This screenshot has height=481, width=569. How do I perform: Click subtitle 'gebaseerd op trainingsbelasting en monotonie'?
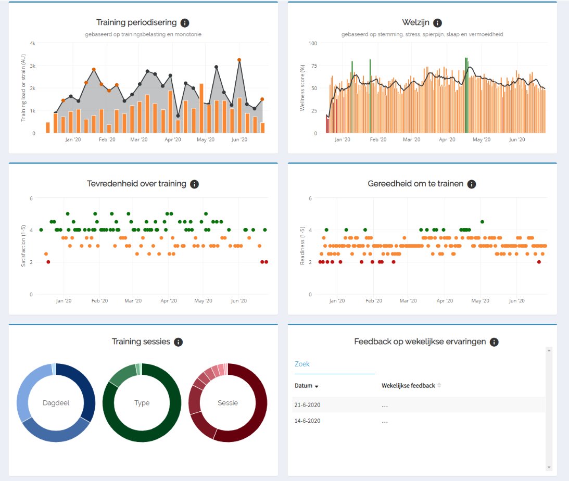(x=143, y=34)
